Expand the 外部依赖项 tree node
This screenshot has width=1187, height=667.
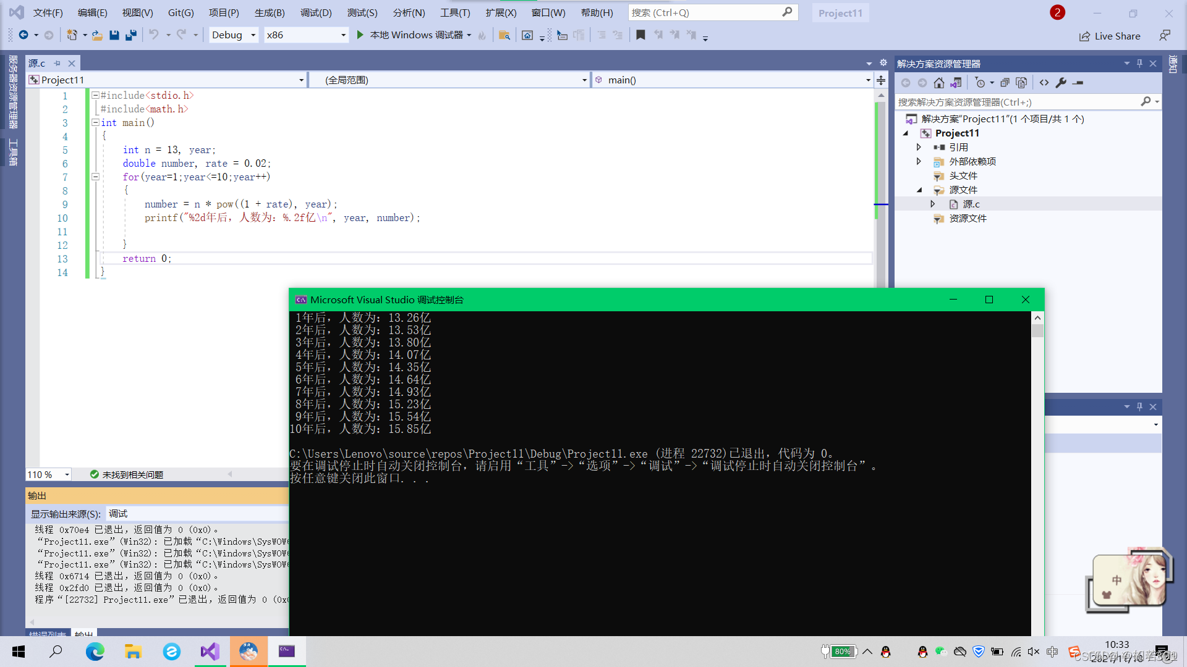919,161
